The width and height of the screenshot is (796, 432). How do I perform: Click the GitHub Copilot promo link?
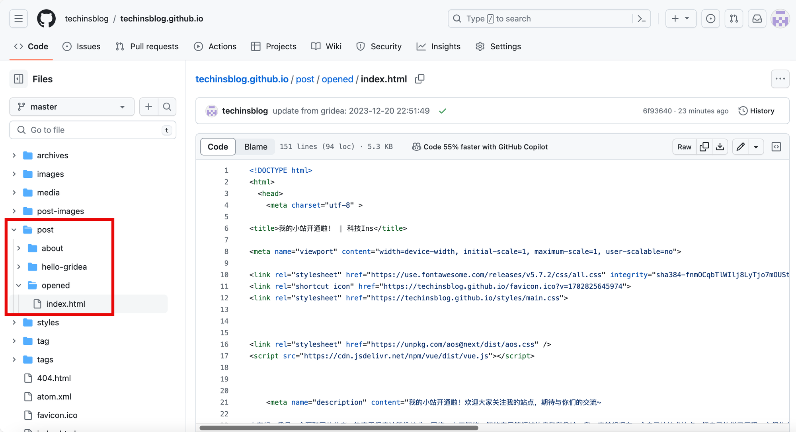[480, 147]
